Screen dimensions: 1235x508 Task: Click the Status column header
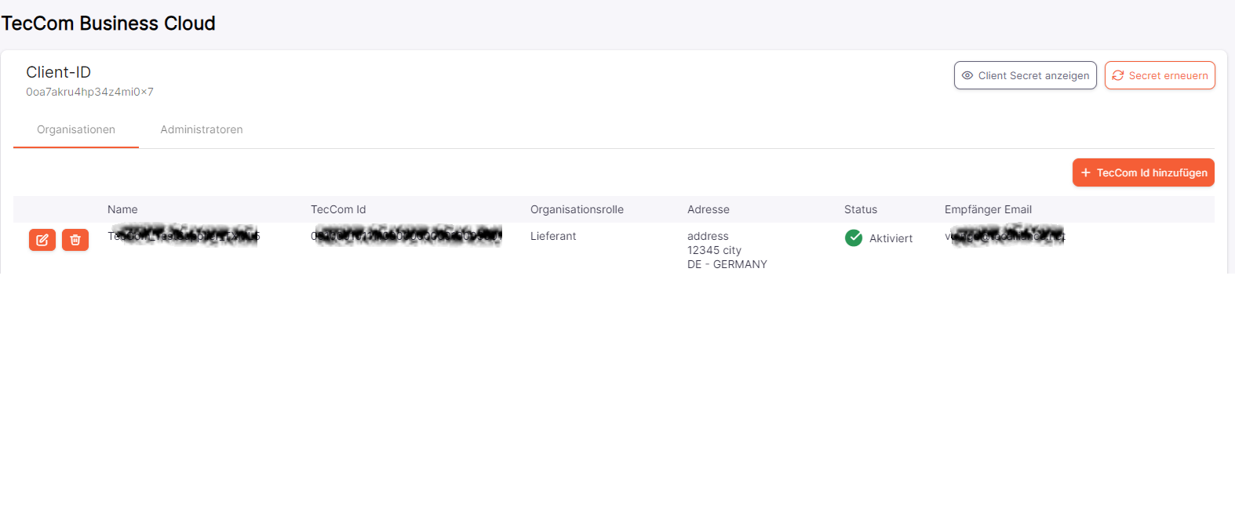861,209
